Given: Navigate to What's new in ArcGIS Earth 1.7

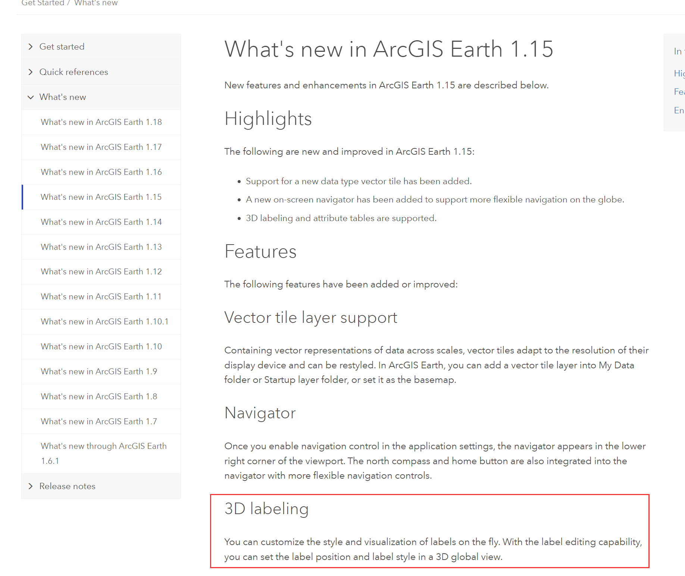Looking at the screenshot, I should click(99, 422).
